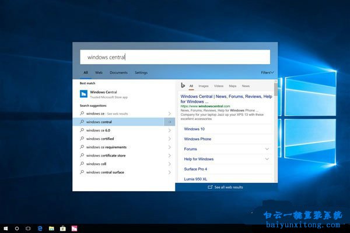Click the arrow button on highlighted windows central
Viewport: 350px width, 233px height.
point(169,122)
